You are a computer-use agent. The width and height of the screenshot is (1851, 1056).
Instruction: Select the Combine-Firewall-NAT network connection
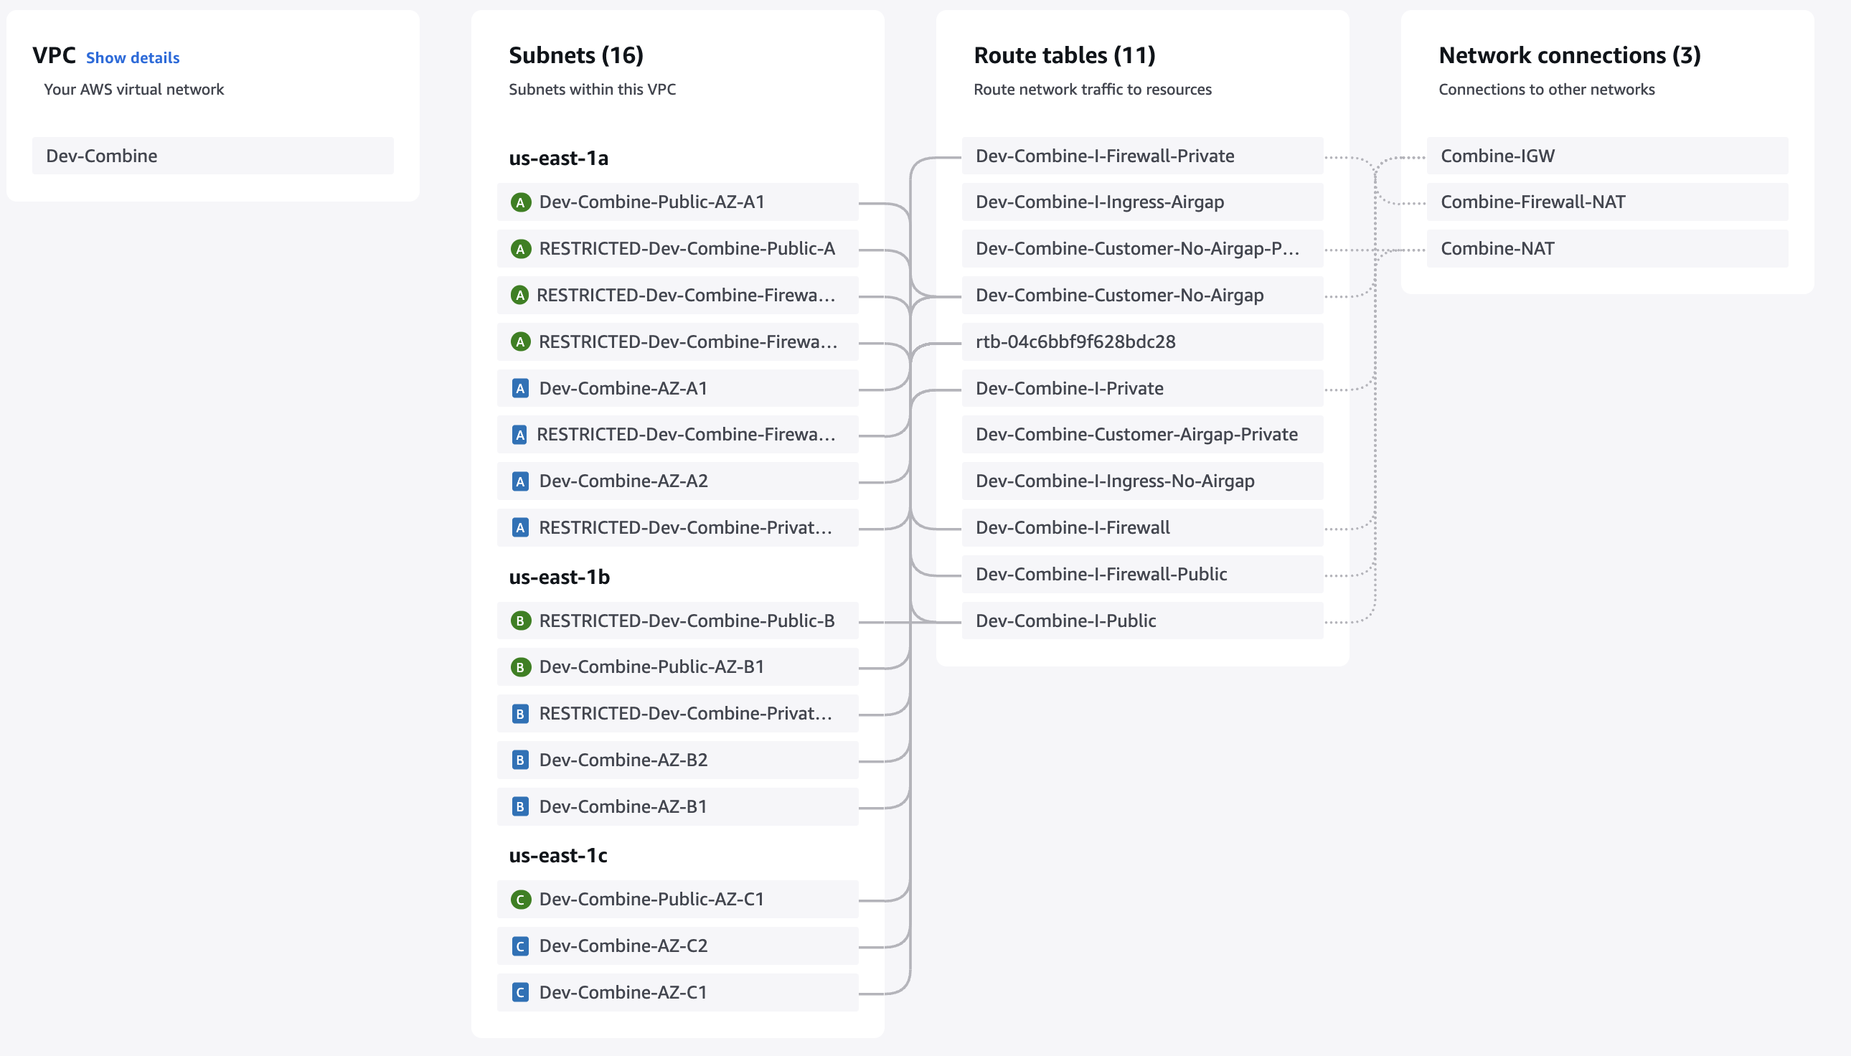pos(1607,202)
